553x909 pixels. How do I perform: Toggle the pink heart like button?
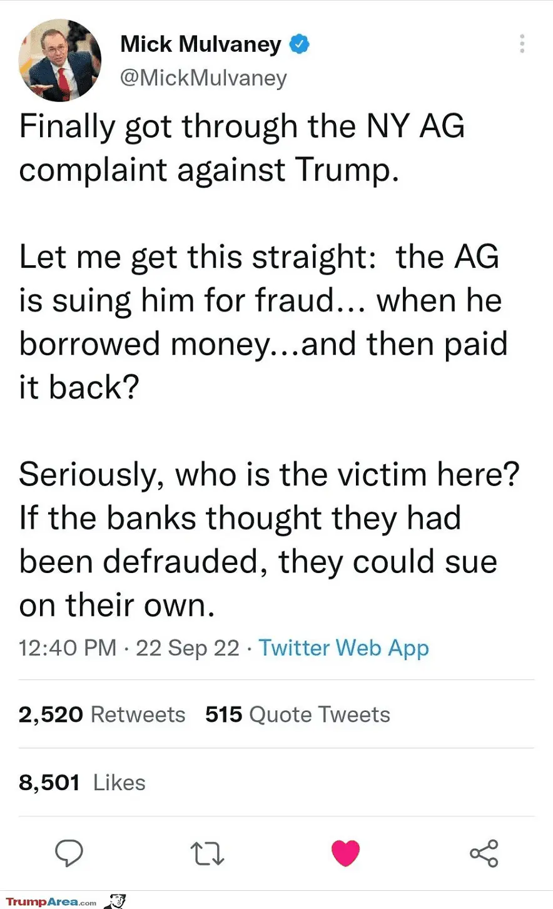click(345, 853)
